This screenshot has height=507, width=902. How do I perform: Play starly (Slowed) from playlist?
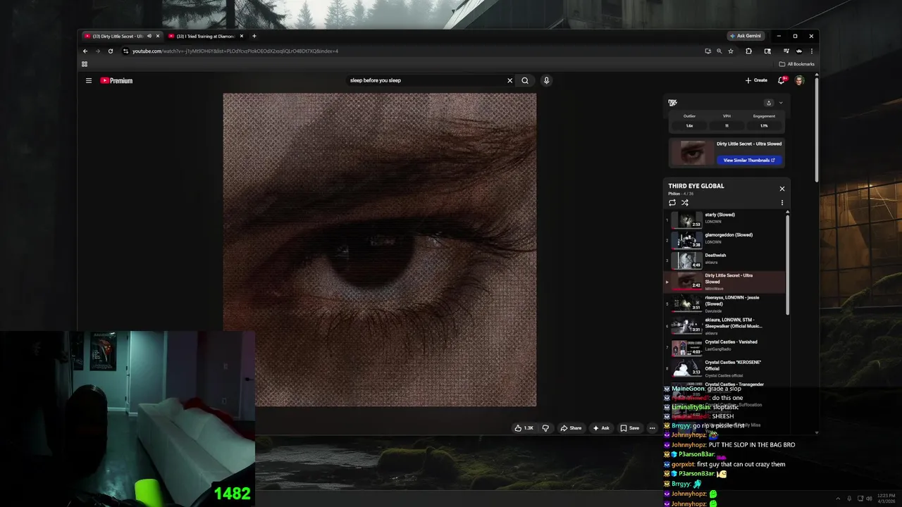[724, 219]
